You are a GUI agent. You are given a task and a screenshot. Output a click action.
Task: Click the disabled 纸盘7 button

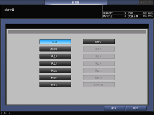pyautogui.click(x=99, y=49)
